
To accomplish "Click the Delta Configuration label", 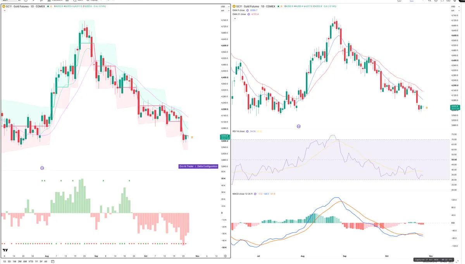I will click(x=207, y=166).
